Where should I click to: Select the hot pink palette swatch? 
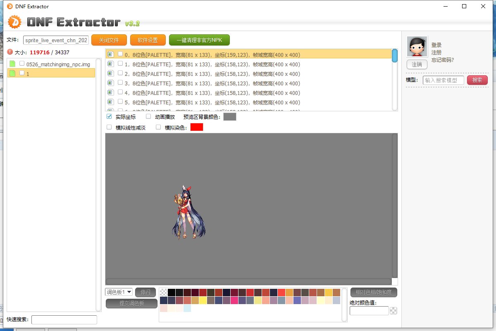tap(234, 300)
